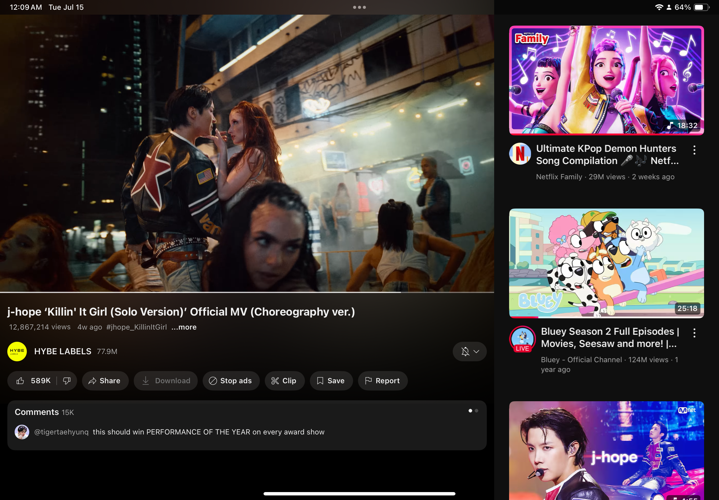
Task: Open the HYBE LABELS channel name
Action: [62, 352]
